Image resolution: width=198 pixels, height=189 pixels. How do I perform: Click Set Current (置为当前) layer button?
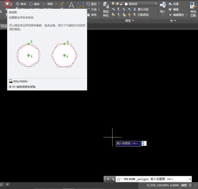coord(140,10)
